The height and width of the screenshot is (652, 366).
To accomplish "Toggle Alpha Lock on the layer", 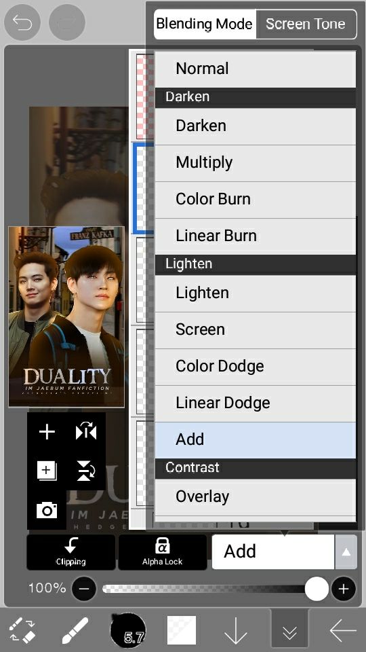I will (x=162, y=551).
